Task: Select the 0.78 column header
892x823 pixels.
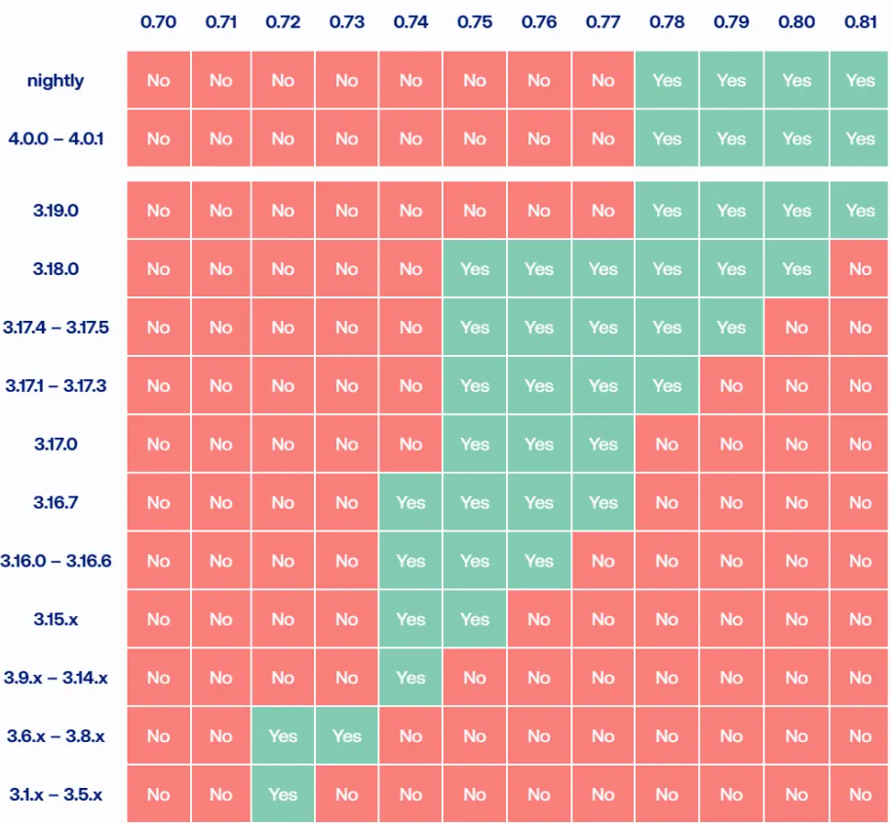Action: 667,23
